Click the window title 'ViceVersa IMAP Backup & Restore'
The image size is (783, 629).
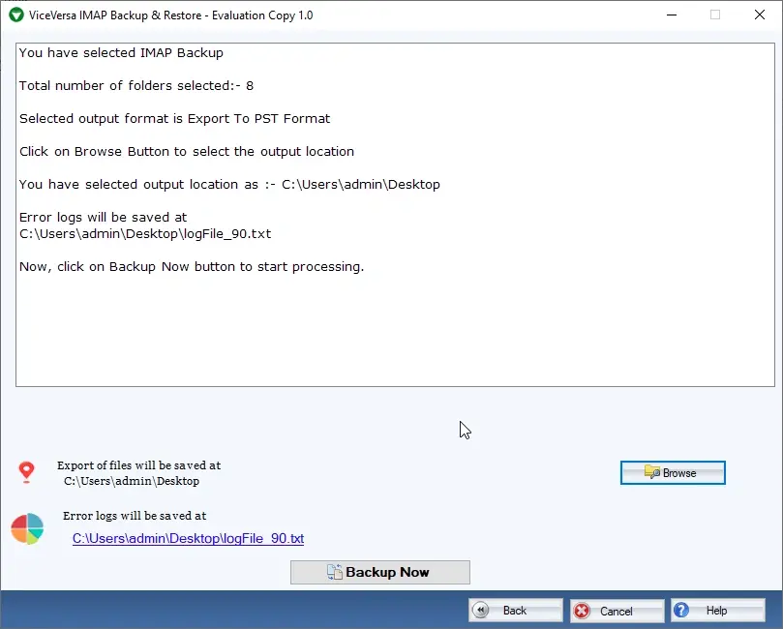170,15
